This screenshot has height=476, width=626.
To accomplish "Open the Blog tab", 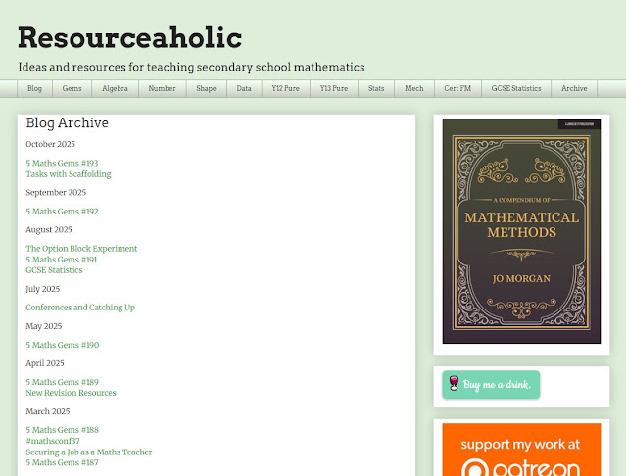I will click(34, 89).
